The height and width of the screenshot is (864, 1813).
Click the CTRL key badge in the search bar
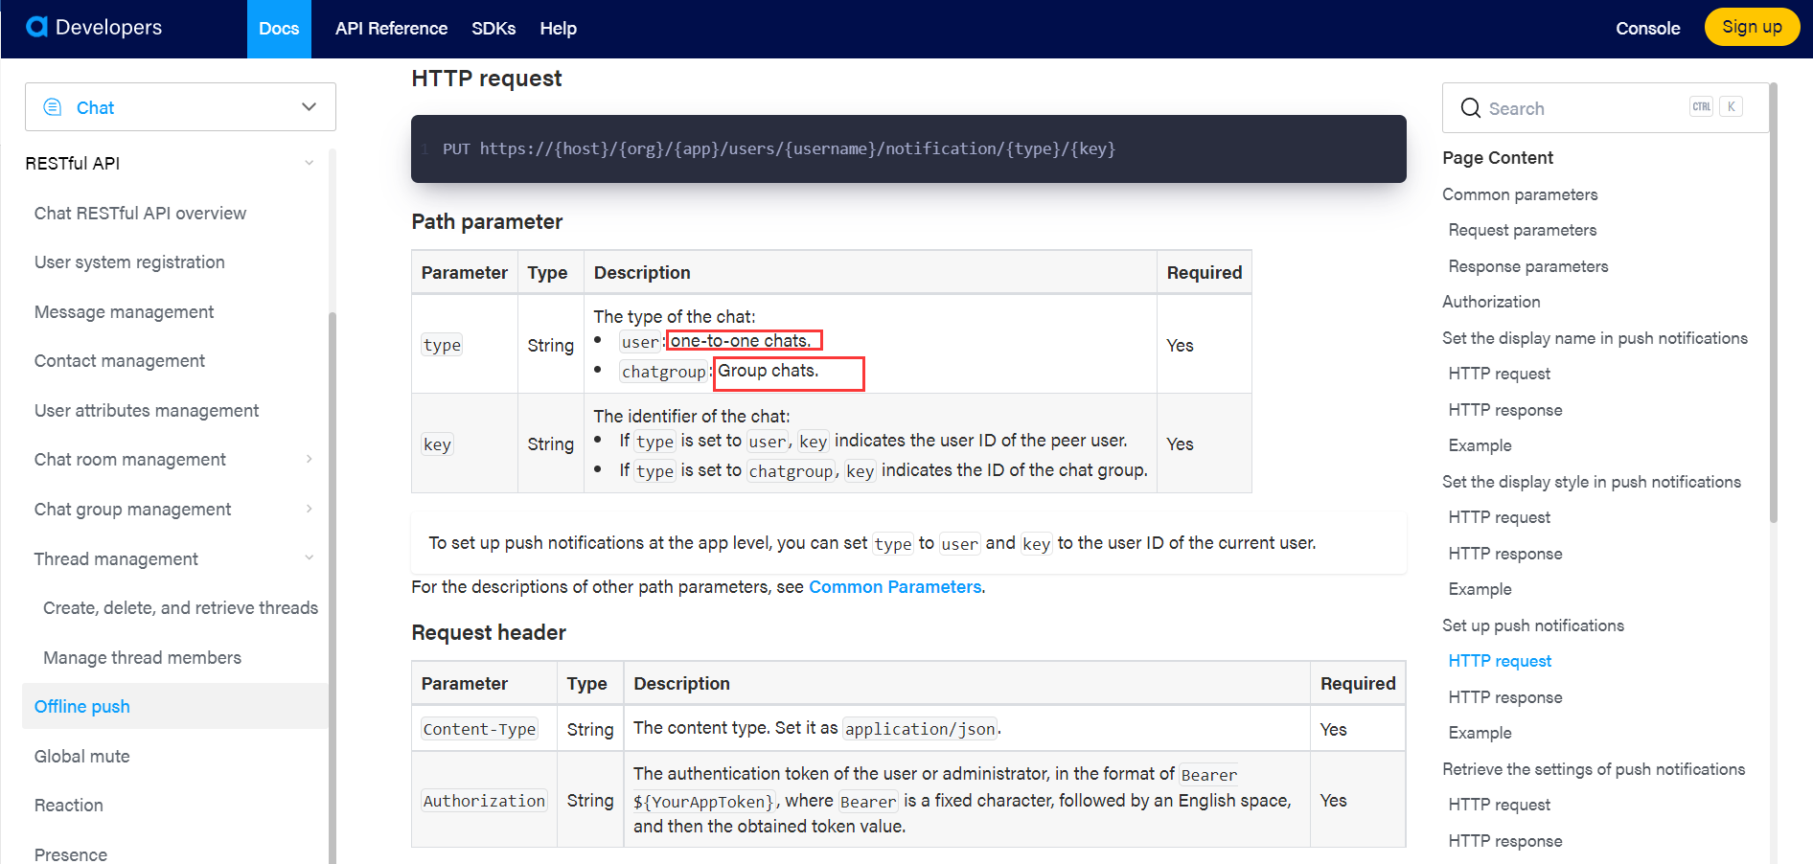[x=1702, y=106]
